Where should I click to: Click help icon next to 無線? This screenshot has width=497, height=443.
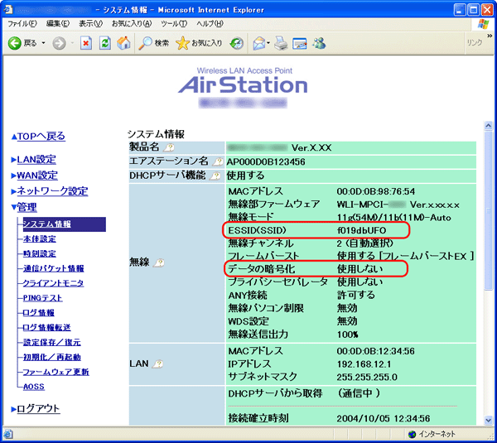[159, 262]
